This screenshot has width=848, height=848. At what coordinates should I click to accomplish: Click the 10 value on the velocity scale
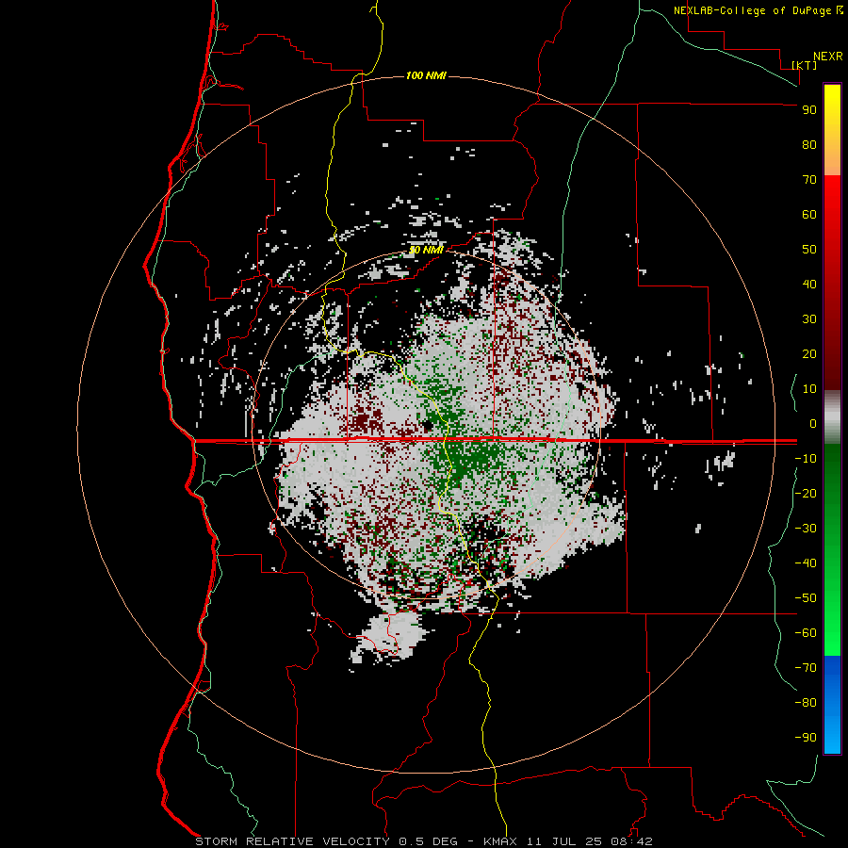coord(809,389)
